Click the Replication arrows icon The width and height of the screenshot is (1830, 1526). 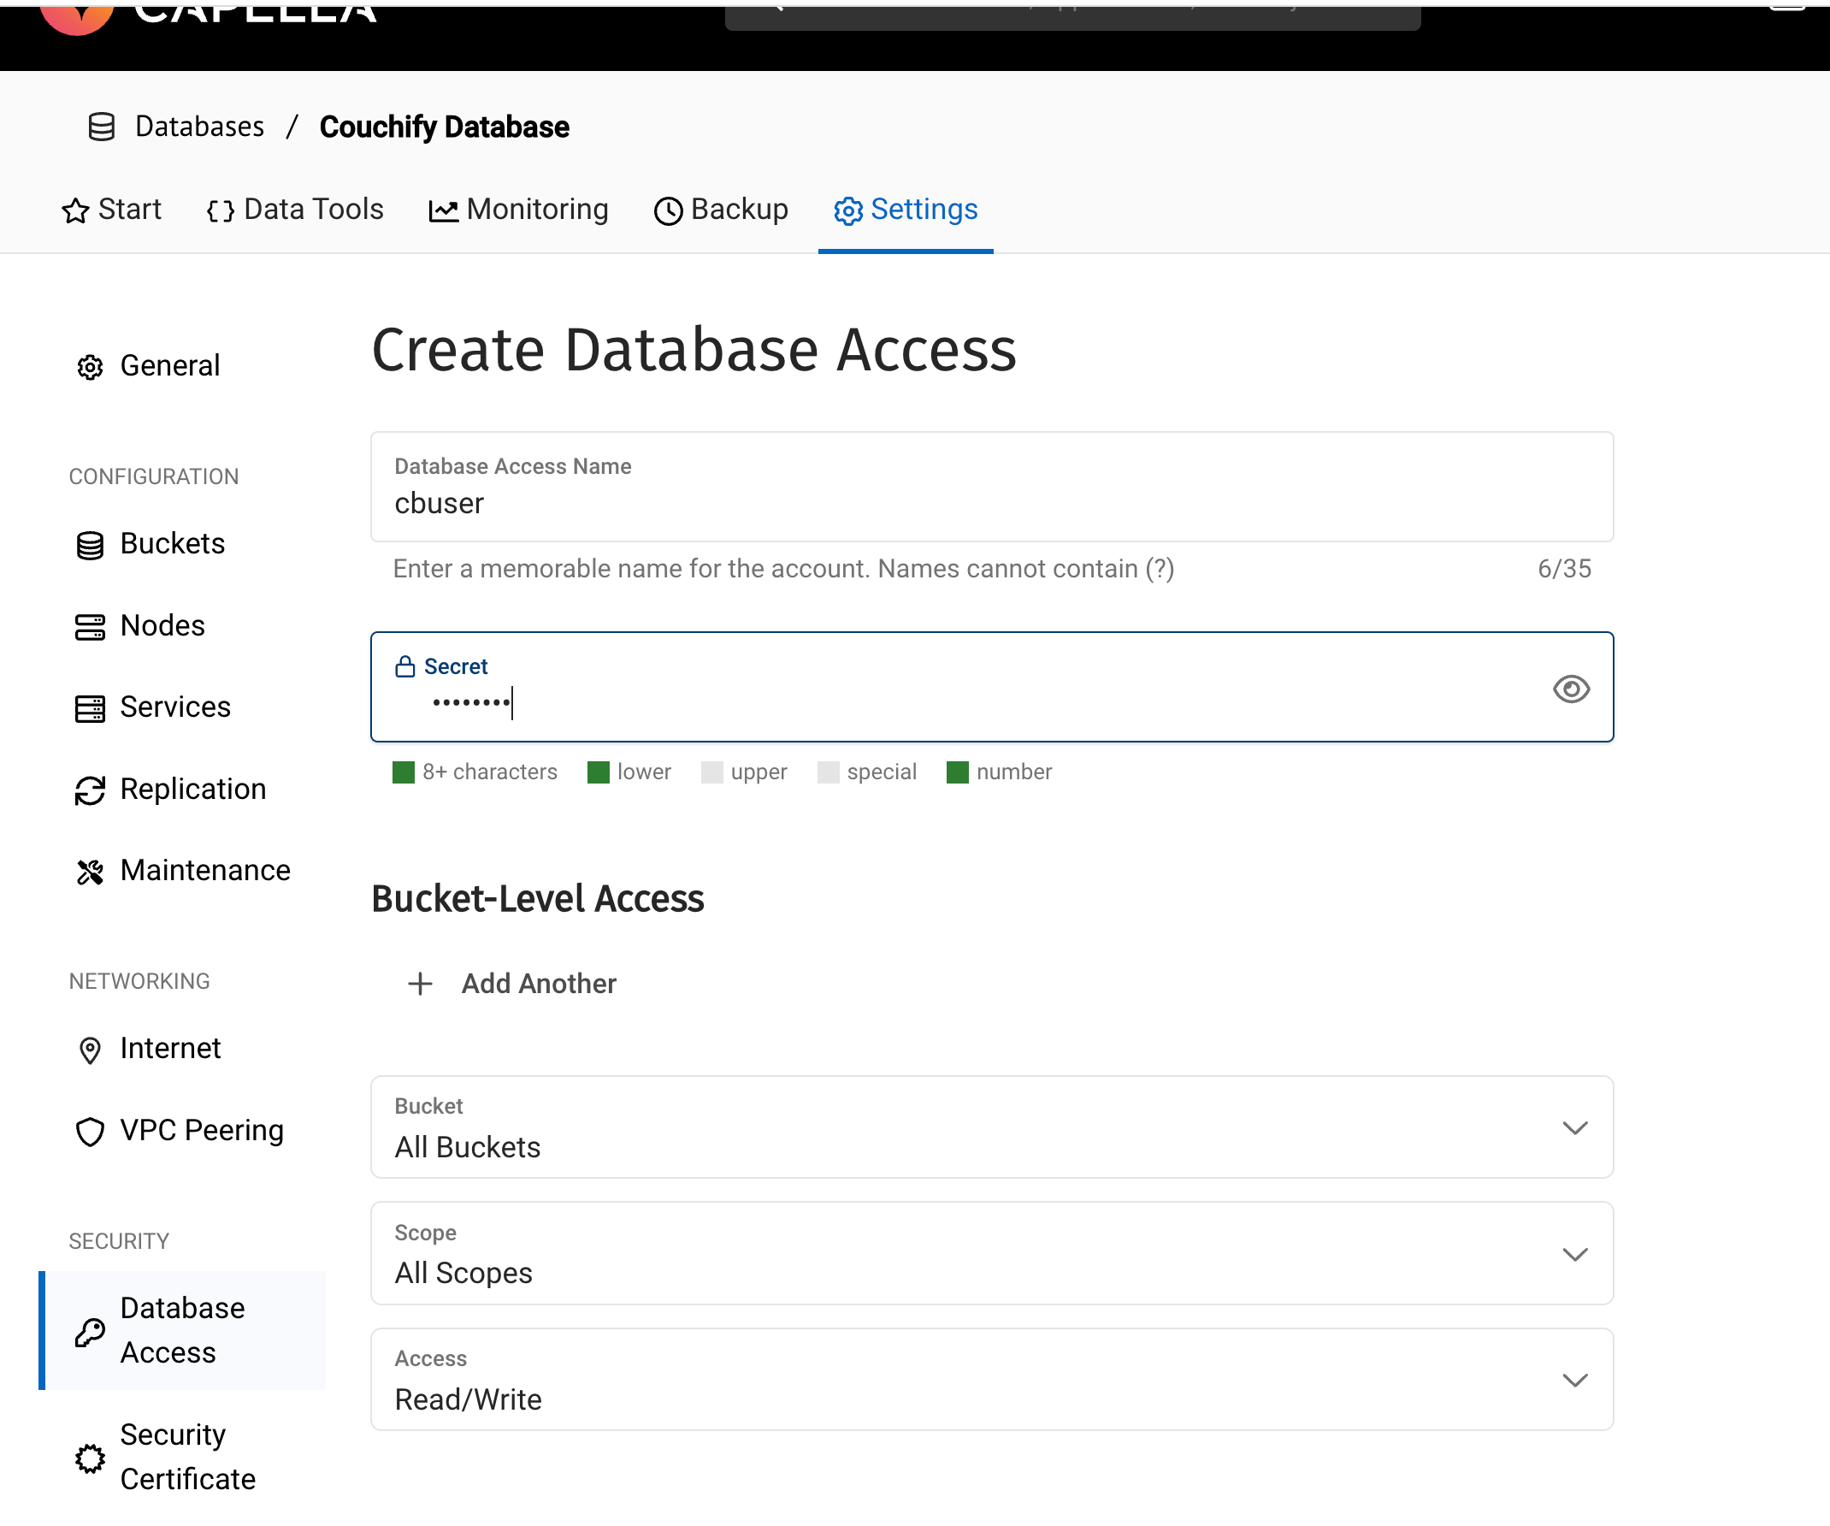click(90, 791)
